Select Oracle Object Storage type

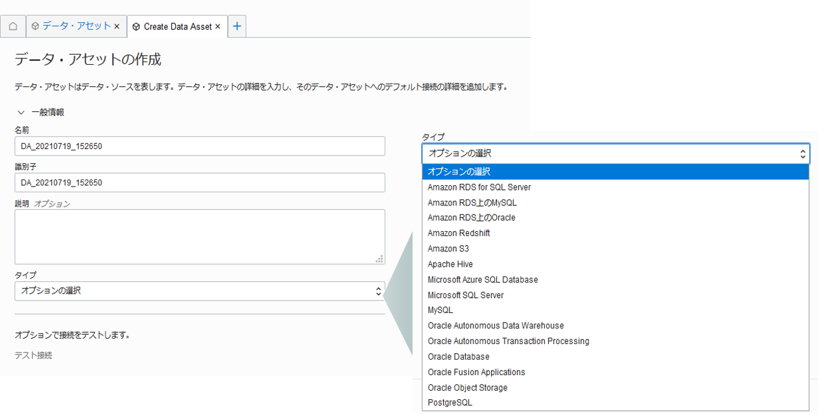[467, 387]
